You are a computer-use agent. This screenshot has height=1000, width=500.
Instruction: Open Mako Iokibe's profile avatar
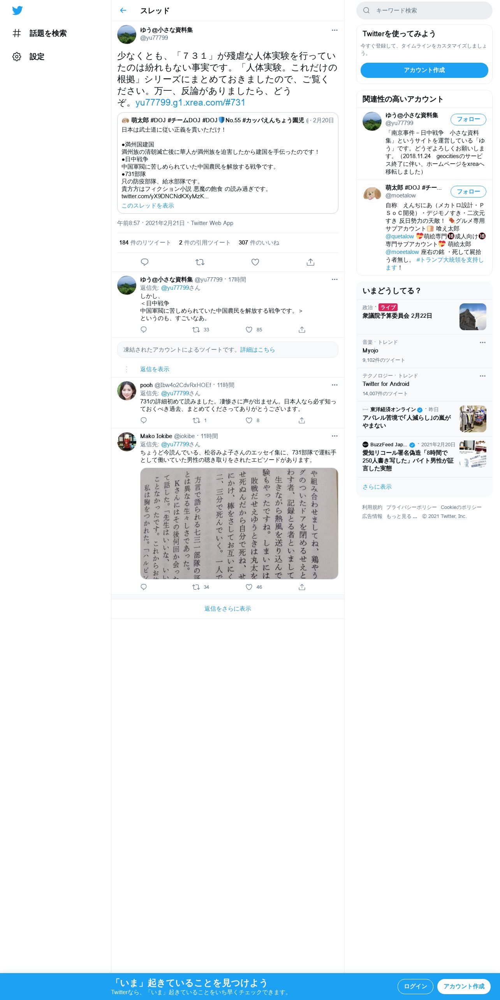click(127, 442)
